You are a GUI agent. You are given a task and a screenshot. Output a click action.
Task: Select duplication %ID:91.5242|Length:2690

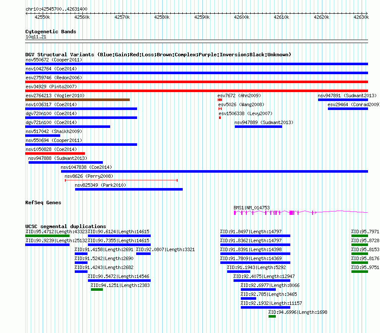click(104, 258)
